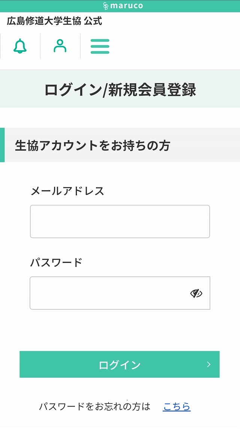
Task: Tap the person account icon
Action: click(59, 46)
